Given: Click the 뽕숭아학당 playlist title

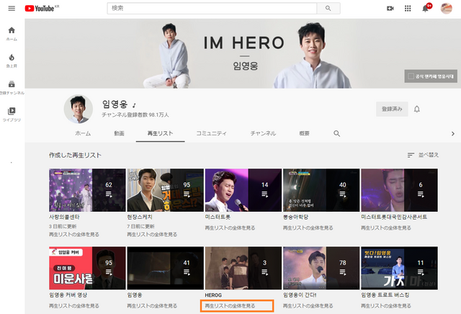Looking at the screenshot, I should point(295,217).
